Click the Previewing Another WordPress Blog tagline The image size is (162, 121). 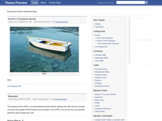[x=22, y=12]
